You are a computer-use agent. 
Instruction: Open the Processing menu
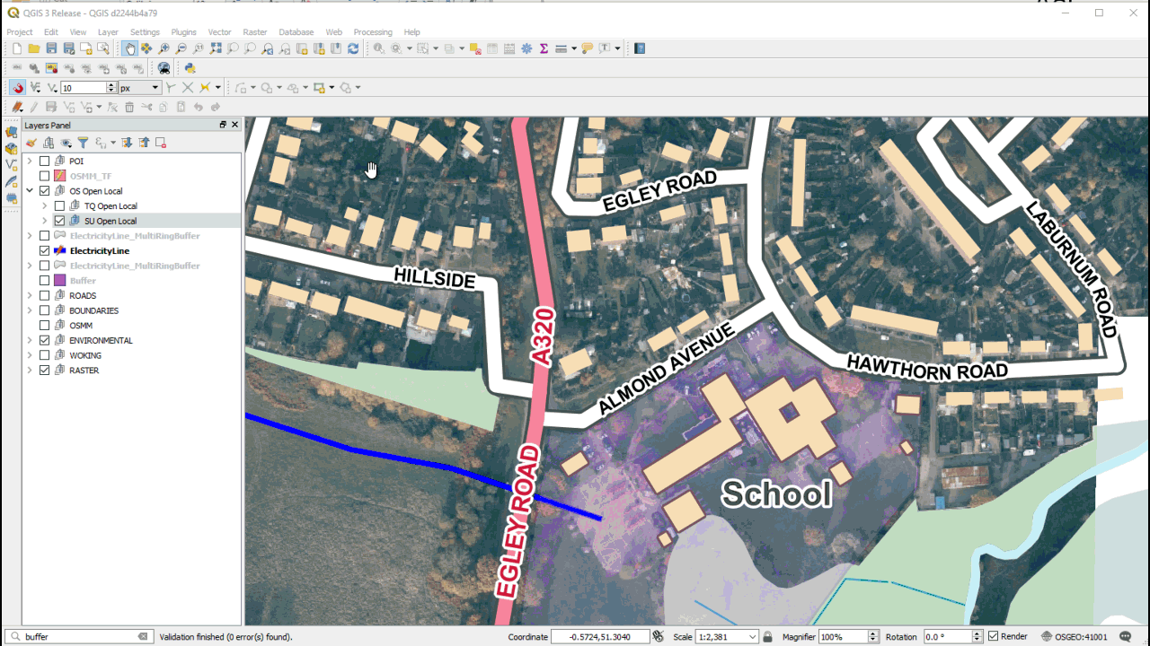(373, 32)
